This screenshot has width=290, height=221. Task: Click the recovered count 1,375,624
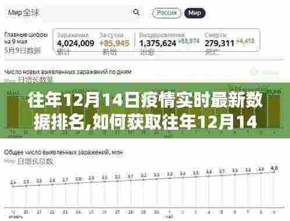pyautogui.click(x=157, y=43)
